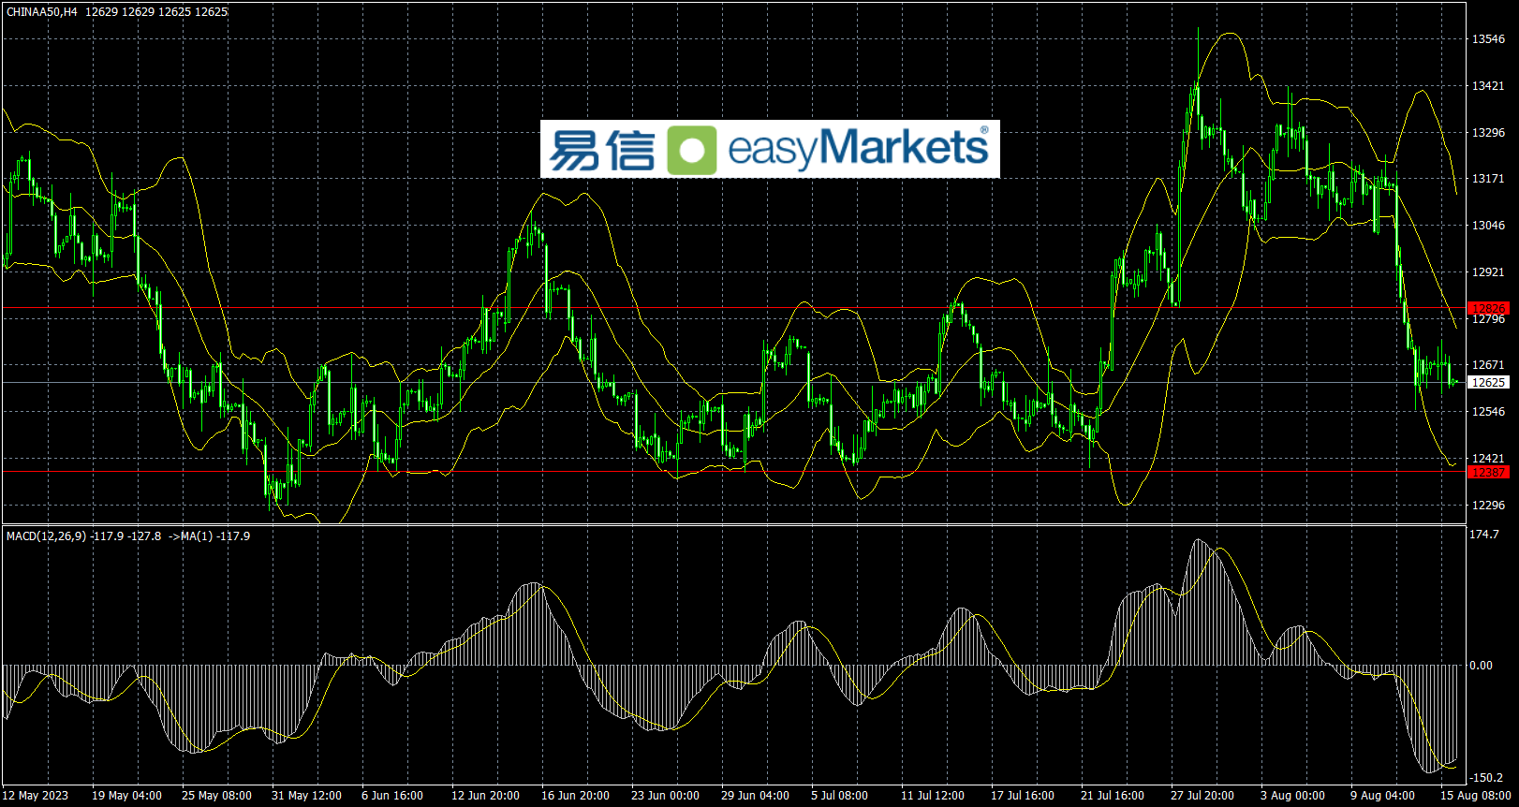The width and height of the screenshot is (1519, 807).
Task: Click the 27 Jul 20:00 time label
Action: [x=1202, y=796]
